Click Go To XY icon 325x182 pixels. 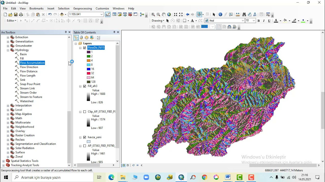click(255, 15)
